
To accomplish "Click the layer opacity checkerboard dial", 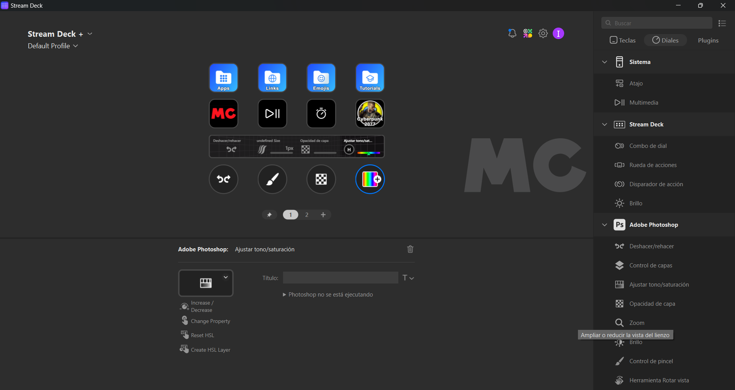I will point(321,179).
